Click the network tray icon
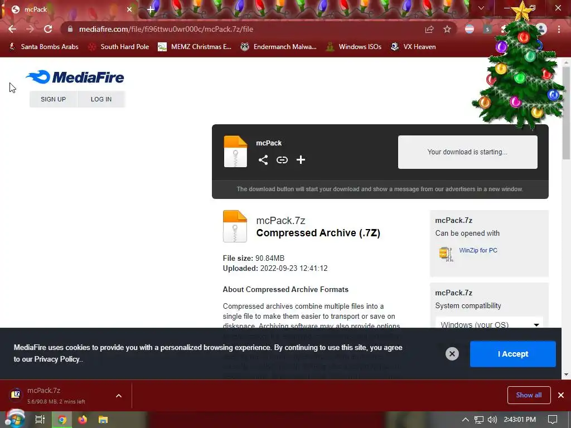 pos(479,420)
